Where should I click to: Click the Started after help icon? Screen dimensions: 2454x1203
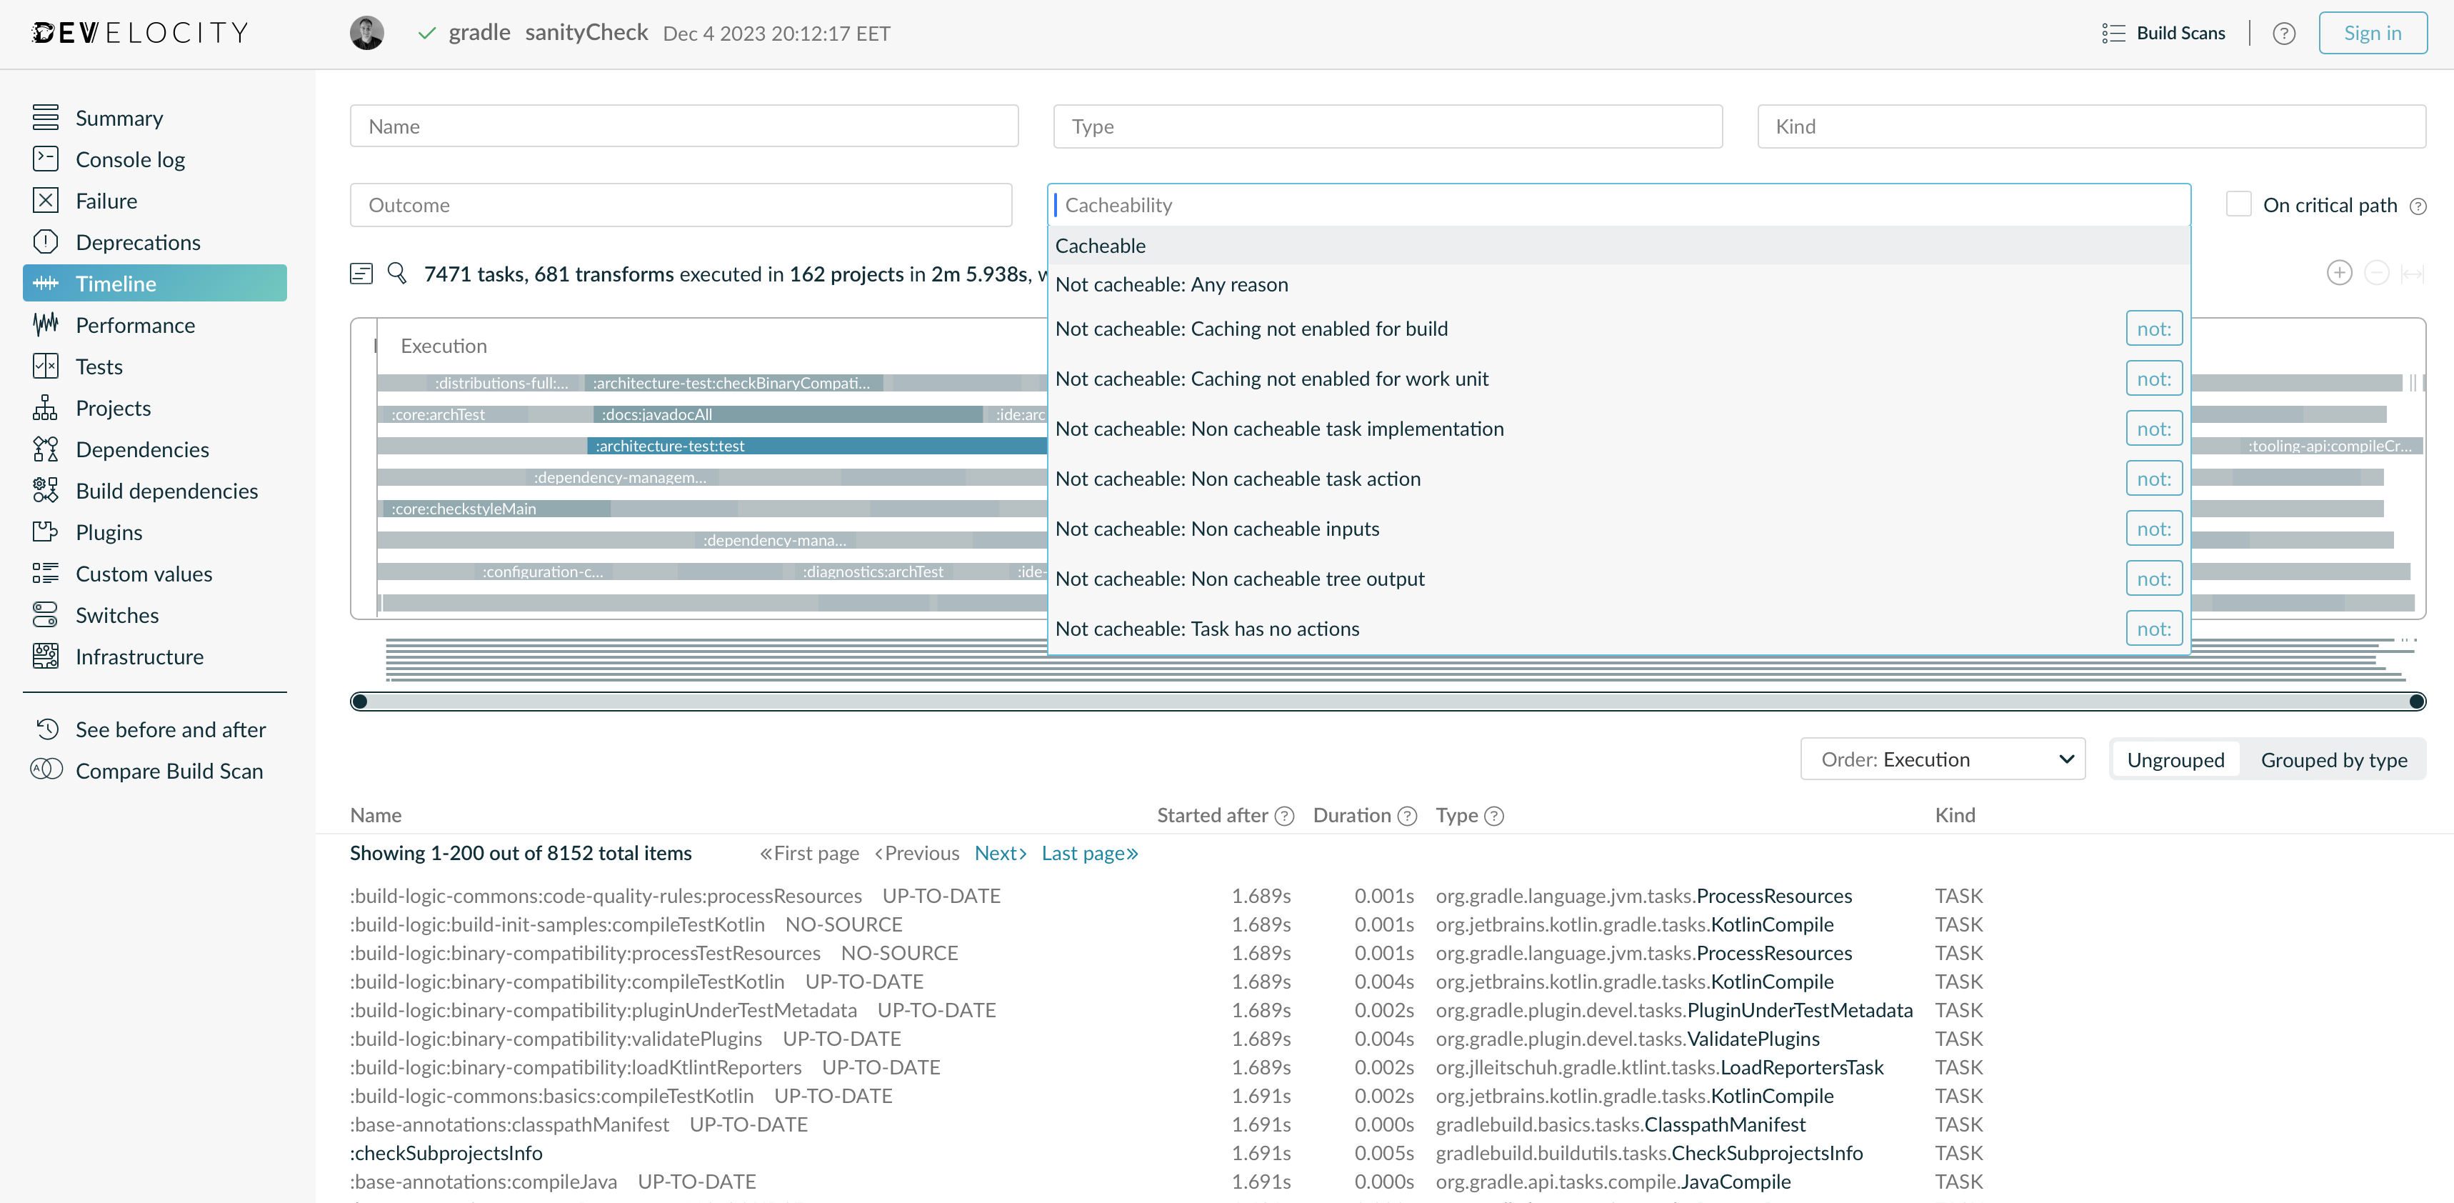[x=1284, y=815]
